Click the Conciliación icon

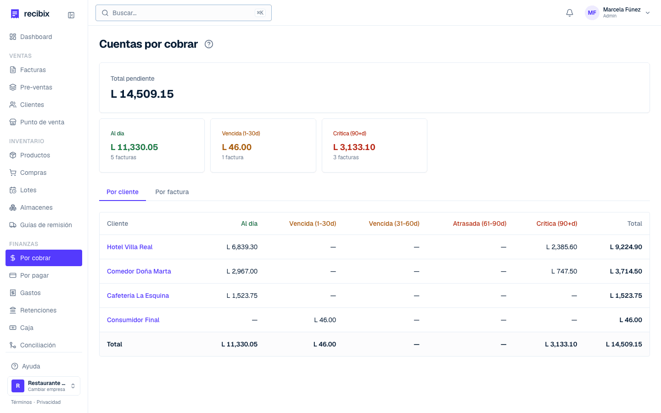(13, 345)
